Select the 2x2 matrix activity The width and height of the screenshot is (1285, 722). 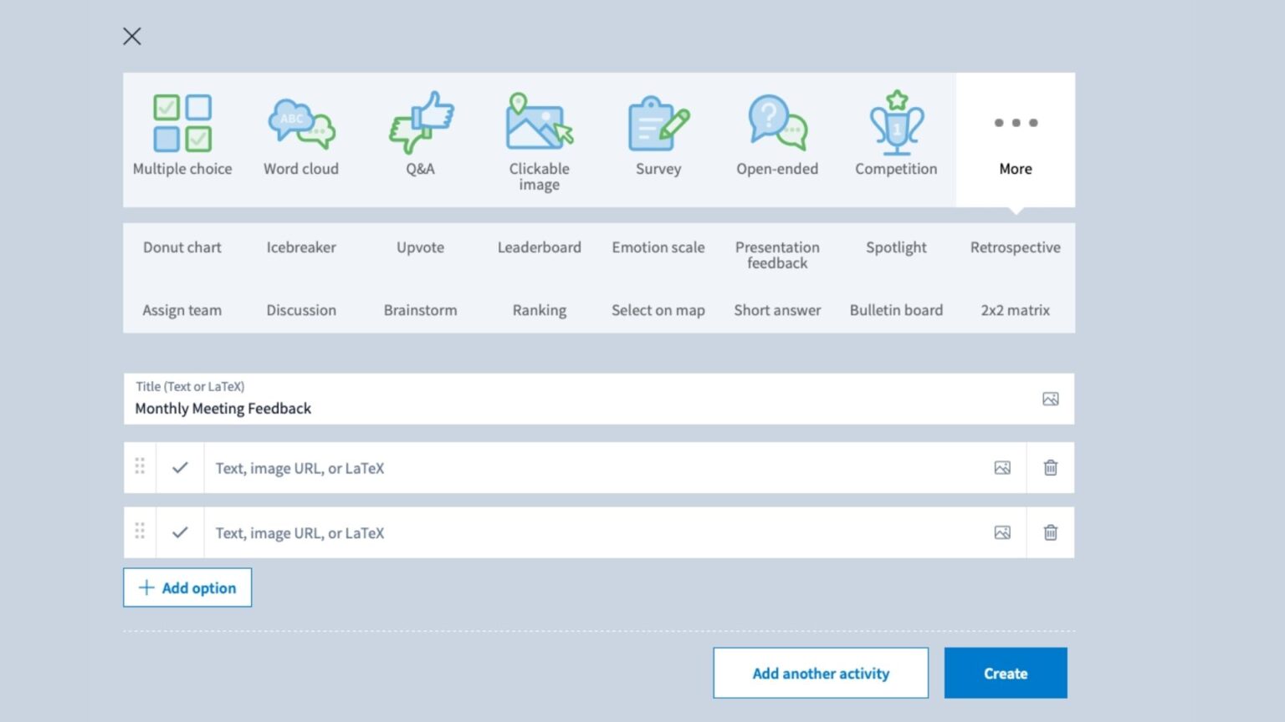pos(1015,310)
